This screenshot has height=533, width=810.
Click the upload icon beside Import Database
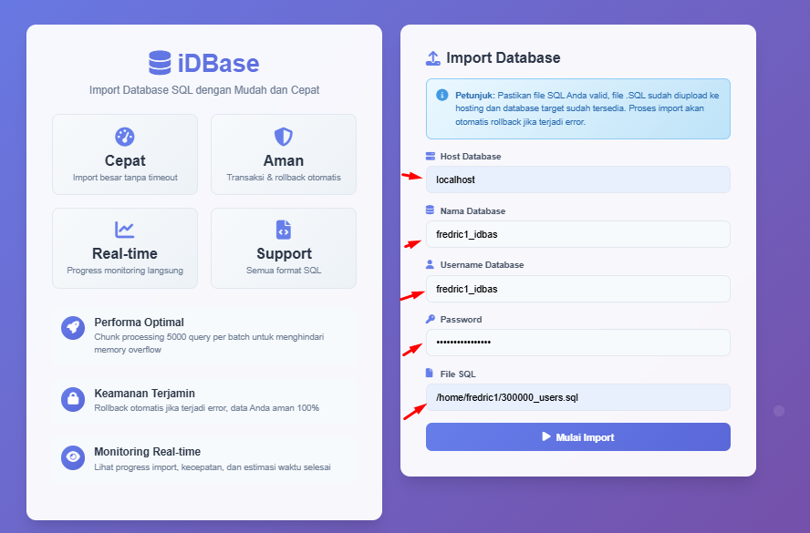(x=433, y=58)
